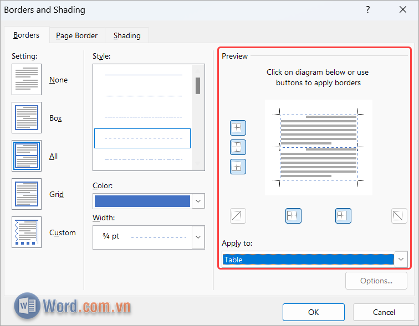This screenshot has width=419, height=326.
Task: Click the None setting label
Action: click(x=59, y=80)
